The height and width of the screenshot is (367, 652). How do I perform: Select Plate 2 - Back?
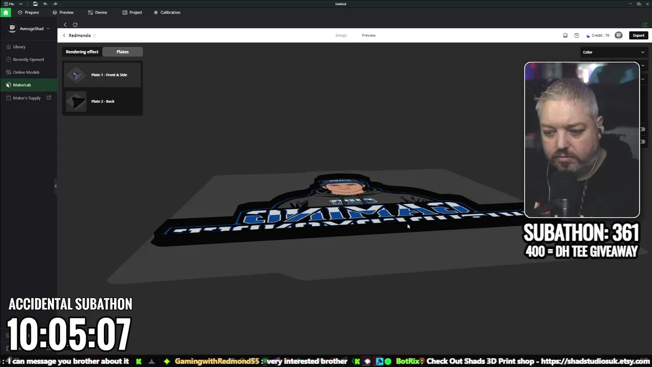[x=102, y=101]
